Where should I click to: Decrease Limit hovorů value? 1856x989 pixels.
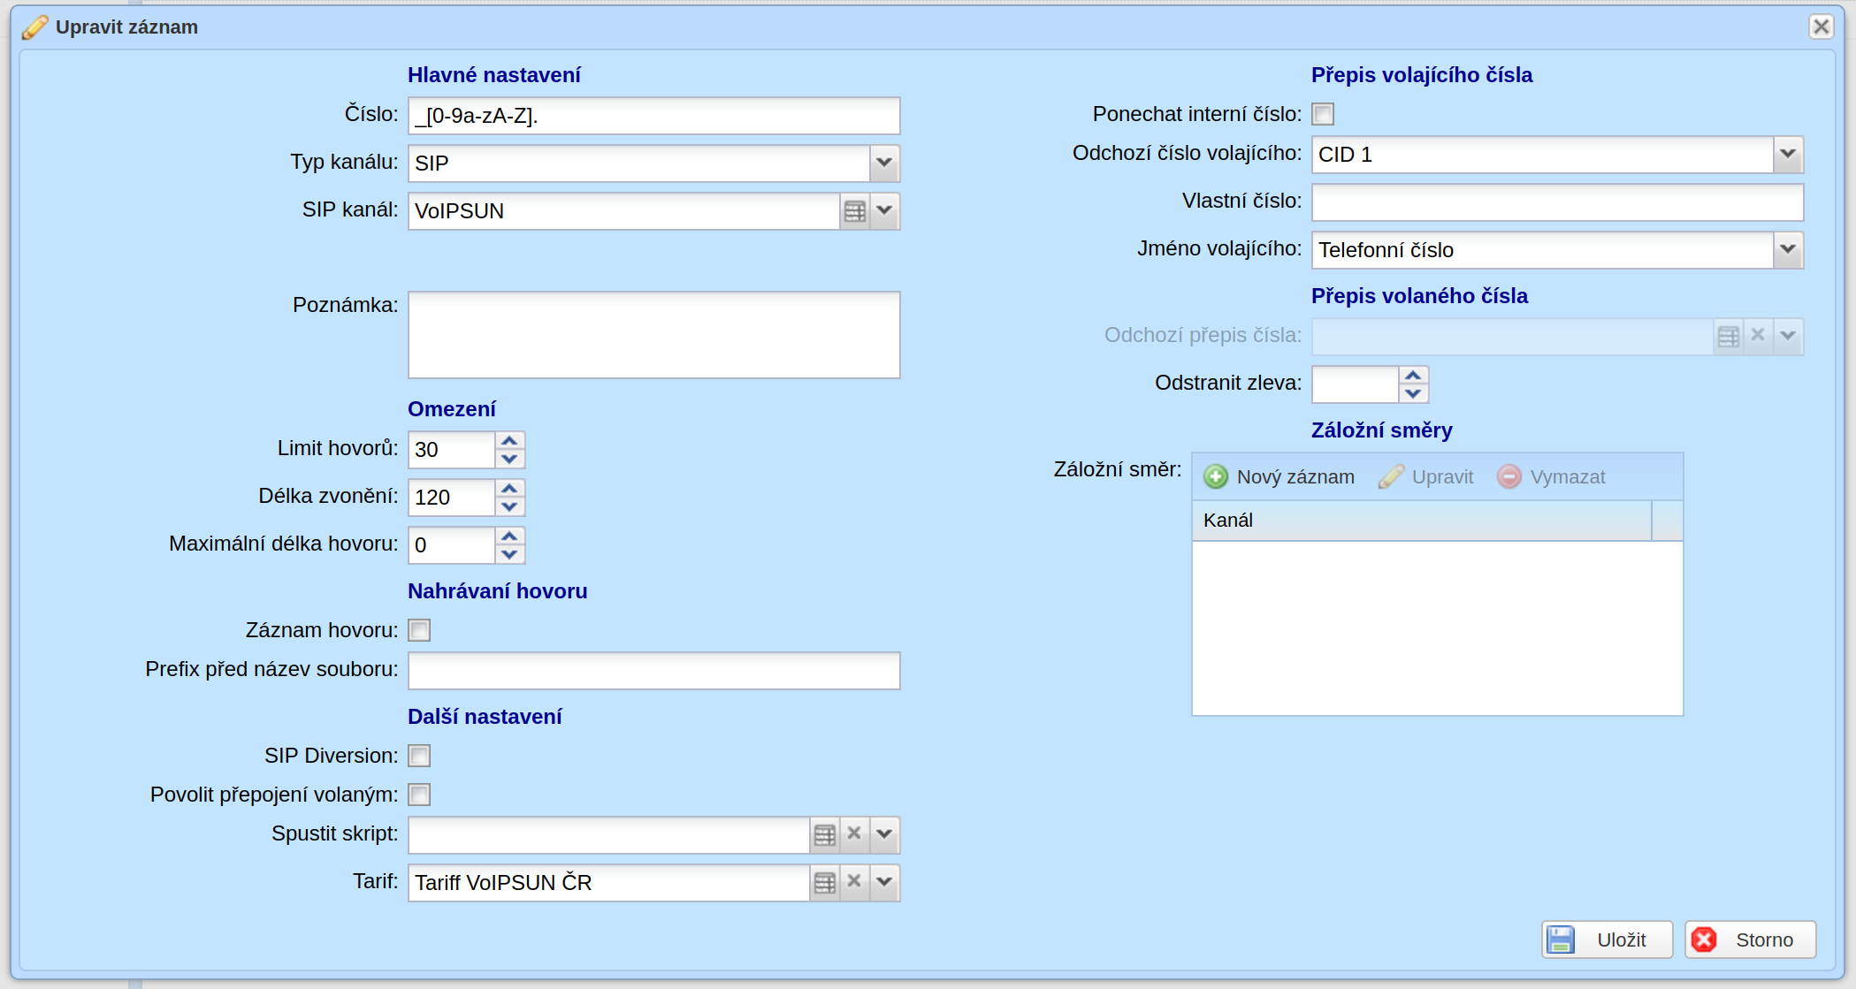click(x=509, y=459)
